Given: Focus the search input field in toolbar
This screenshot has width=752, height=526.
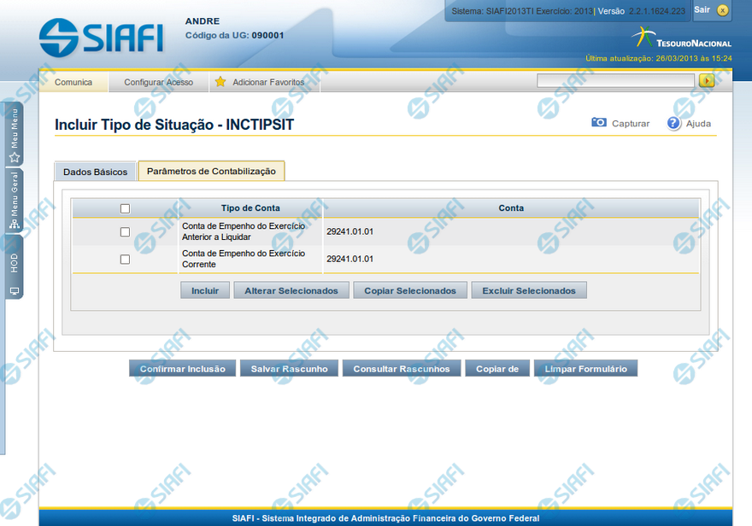Looking at the screenshot, I should 615,81.
